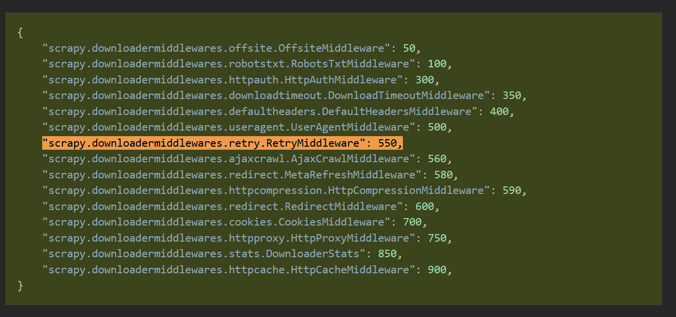This screenshot has width=676, height=317.
Task: Click the UserAgentMiddleware value 500
Action: click(437, 128)
